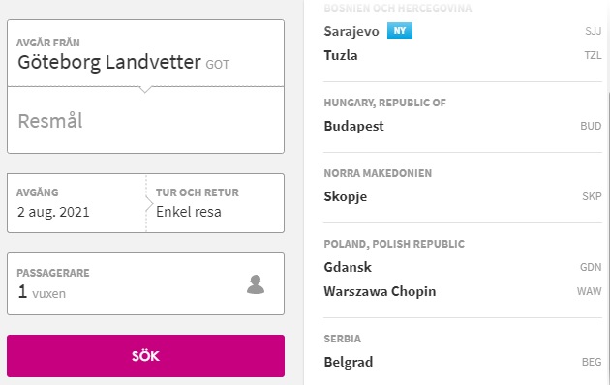
Task: Choose Belgrad under Serbia
Action: coord(463,362)
